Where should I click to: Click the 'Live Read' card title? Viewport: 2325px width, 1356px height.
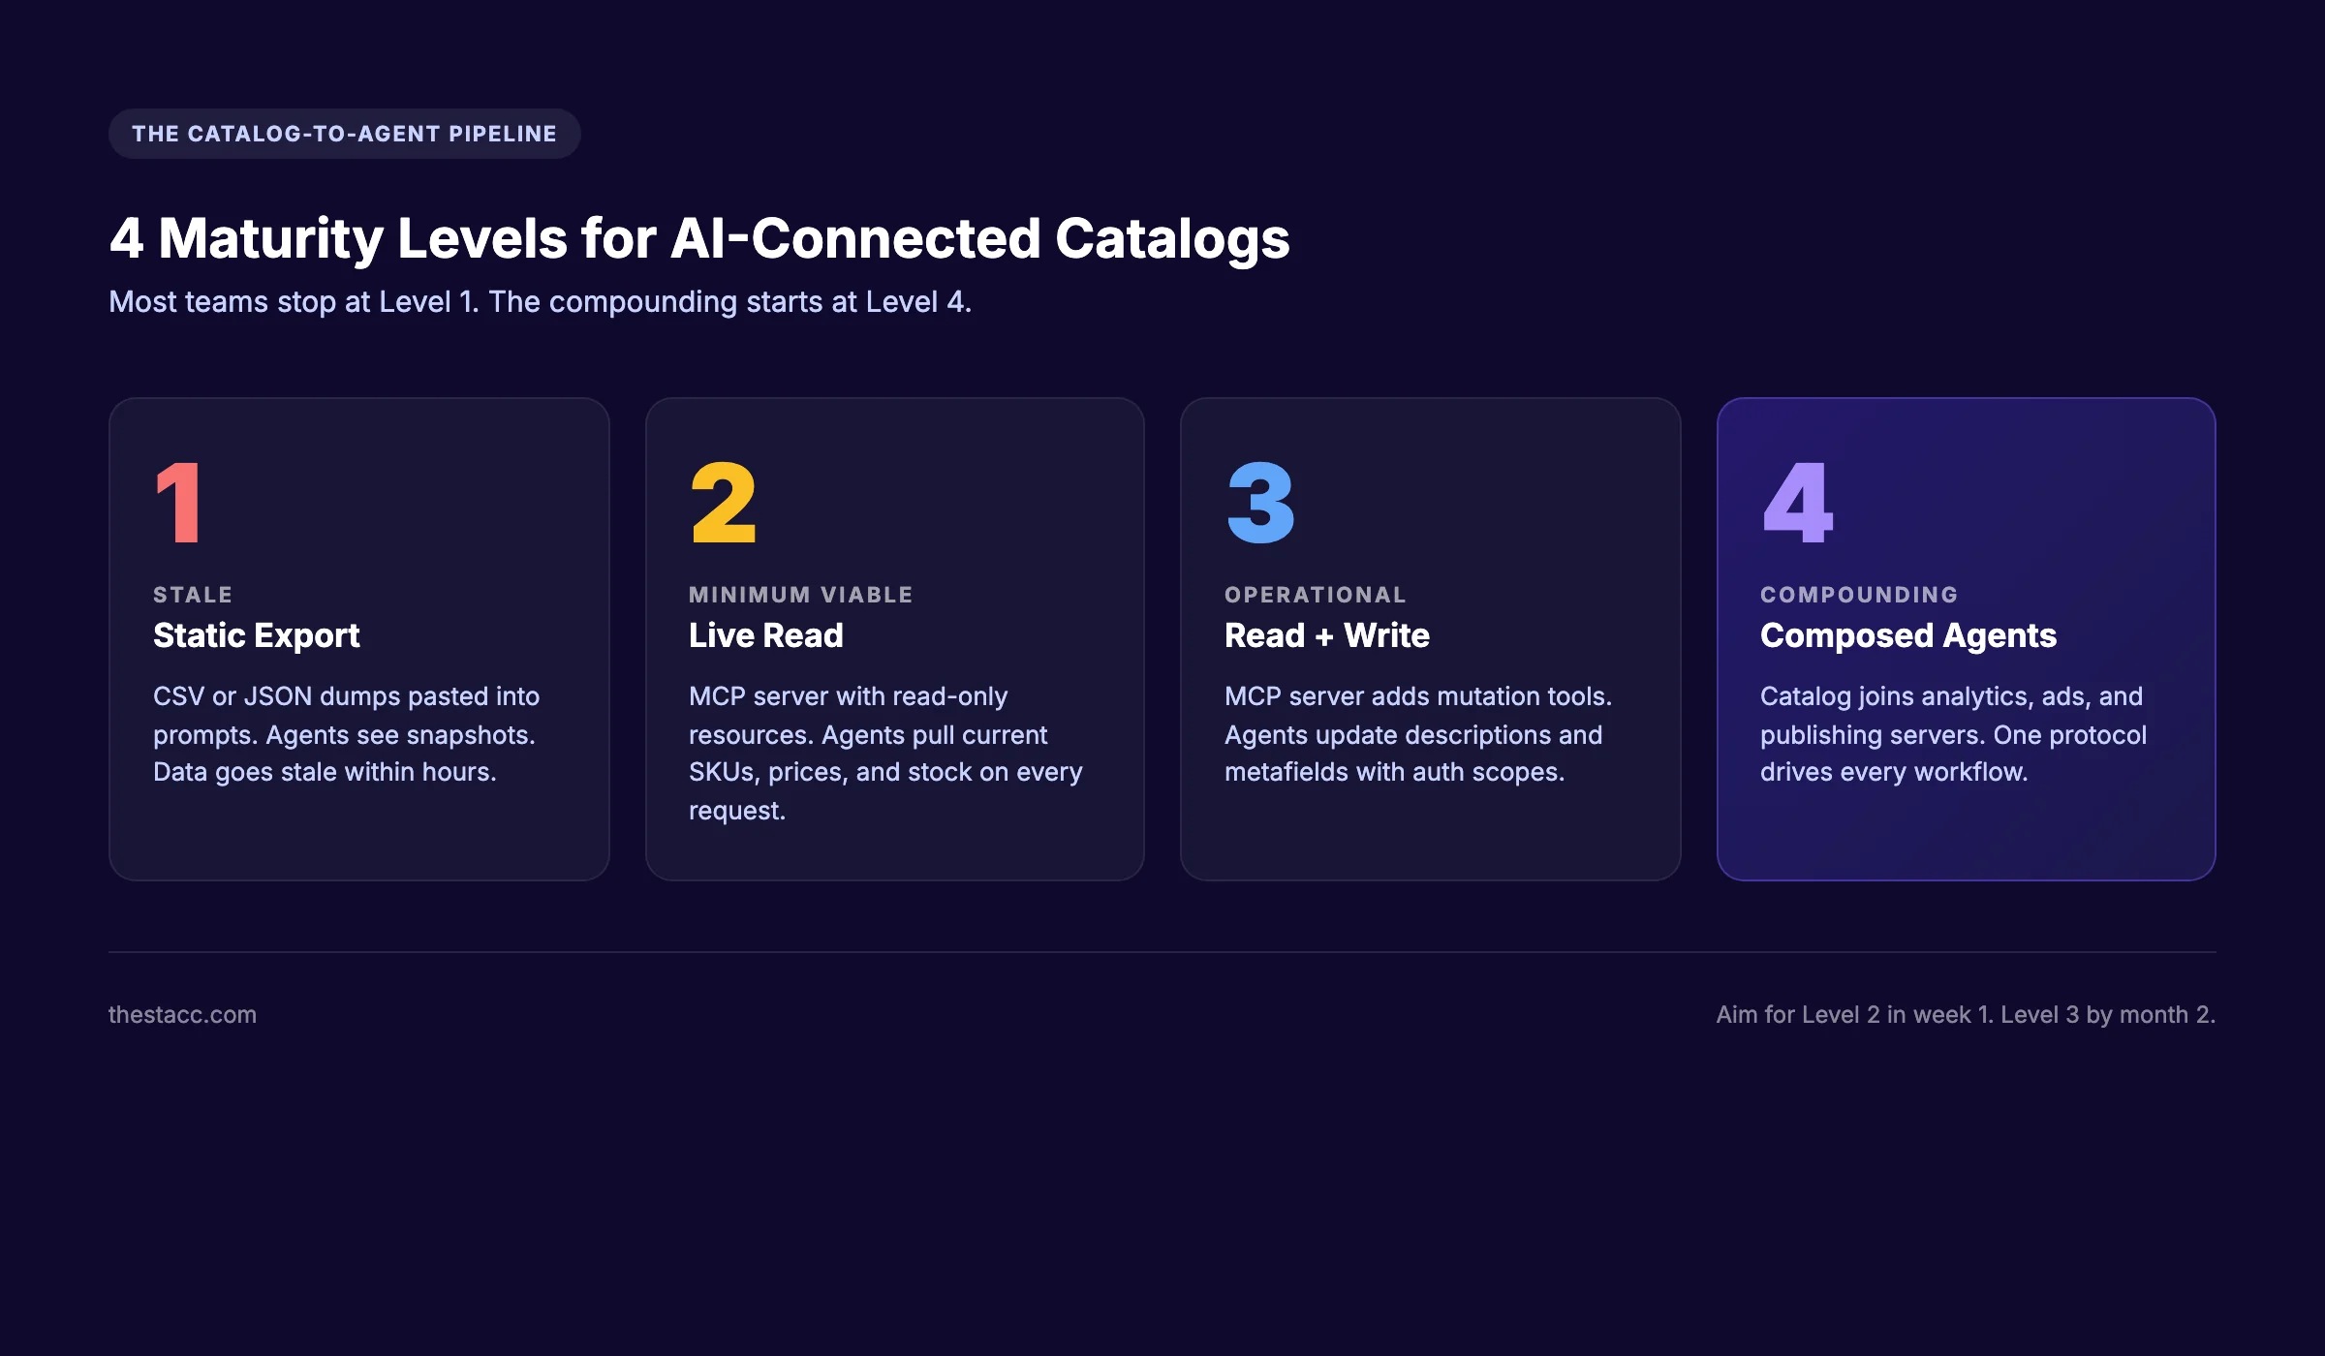(x=766, y=635)
